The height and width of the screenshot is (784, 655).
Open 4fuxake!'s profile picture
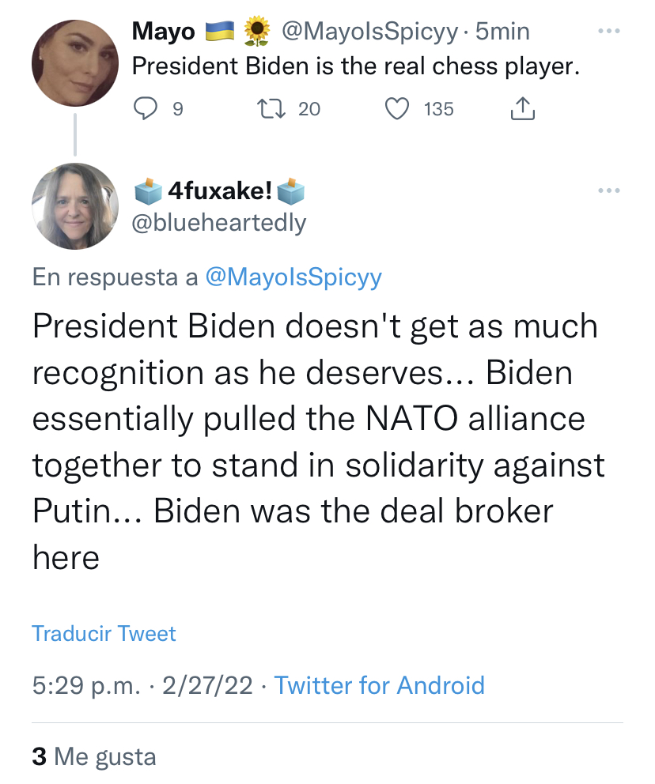click(75, 206)
